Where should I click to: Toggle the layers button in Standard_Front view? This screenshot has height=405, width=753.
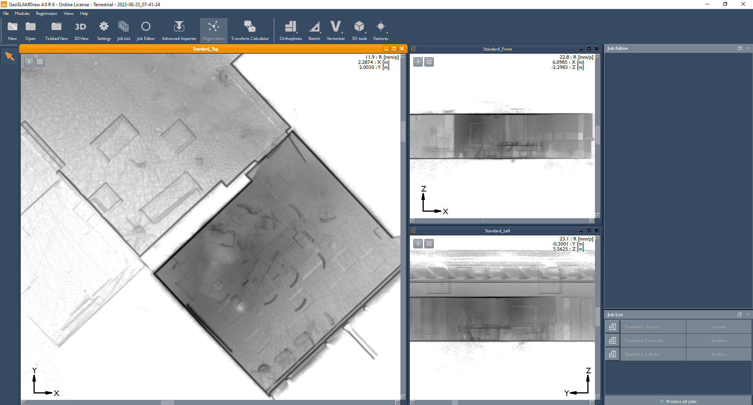pyautogui.click(x=429, y=61)
